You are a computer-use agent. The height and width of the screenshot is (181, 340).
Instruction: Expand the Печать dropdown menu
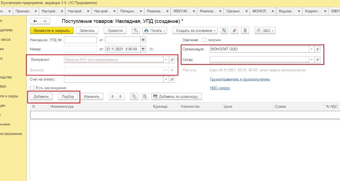click(155, 31)
